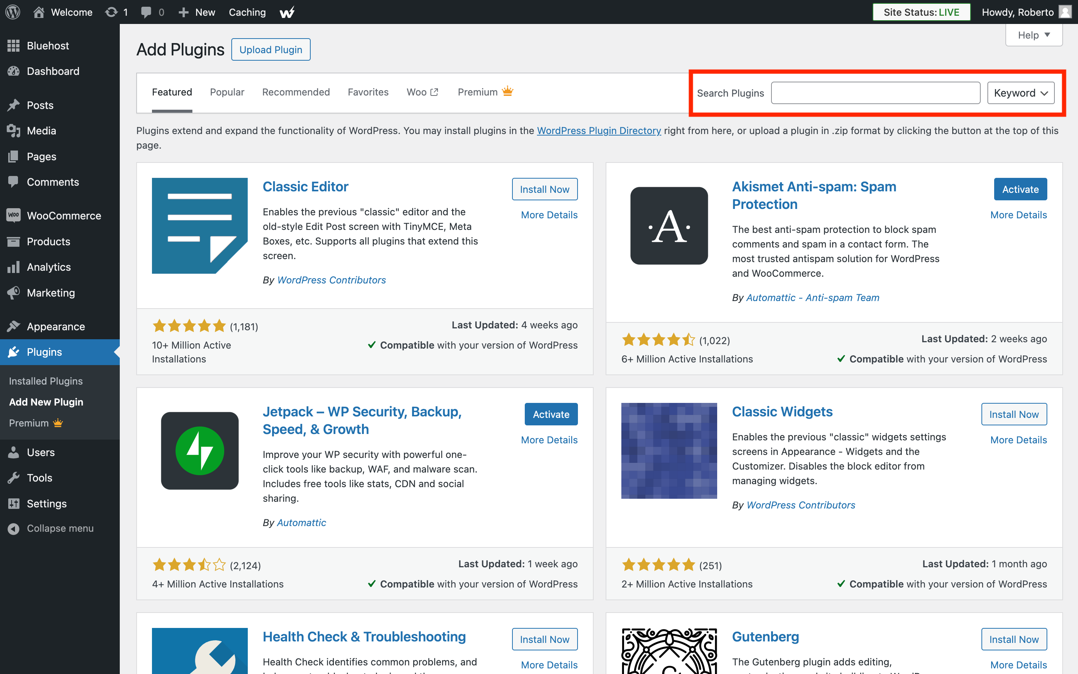Open Automattic - Anti-spam Team author link
The image size is (1078, 674).
point(813,297)
